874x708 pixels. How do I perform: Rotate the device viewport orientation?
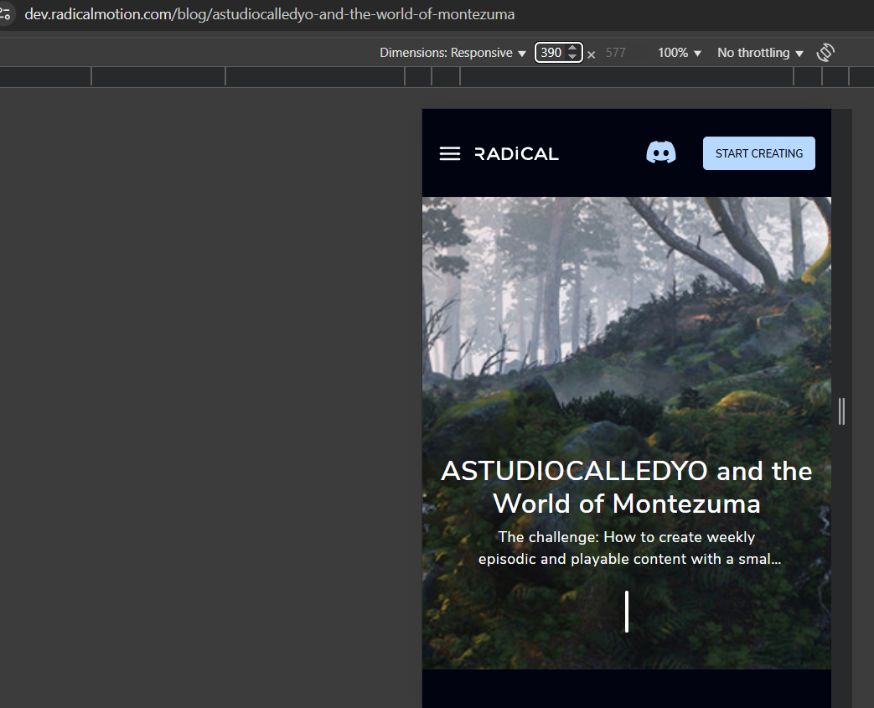(x=825, y=53)
